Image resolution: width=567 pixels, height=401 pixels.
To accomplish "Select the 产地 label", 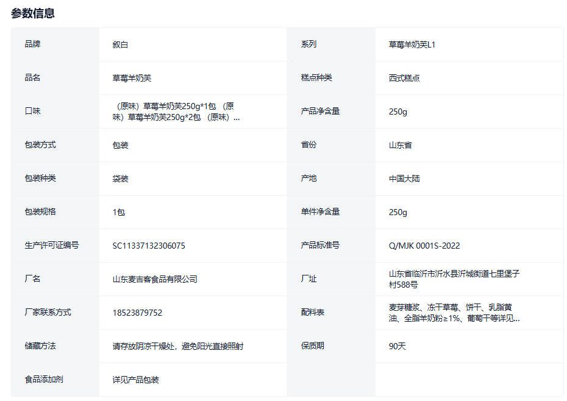I will (x=308, y=179).
